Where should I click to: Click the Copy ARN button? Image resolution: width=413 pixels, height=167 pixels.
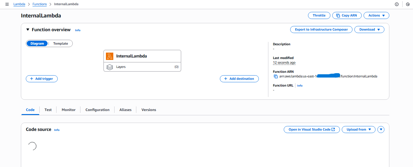point(346,15)
